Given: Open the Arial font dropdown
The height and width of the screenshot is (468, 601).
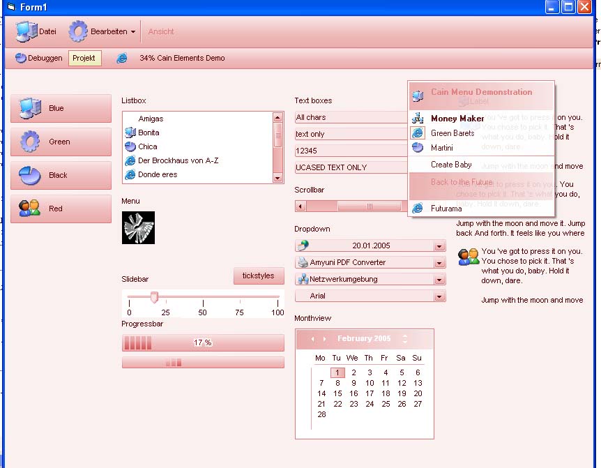Looking at the screenshot, I should click(439, 296).
